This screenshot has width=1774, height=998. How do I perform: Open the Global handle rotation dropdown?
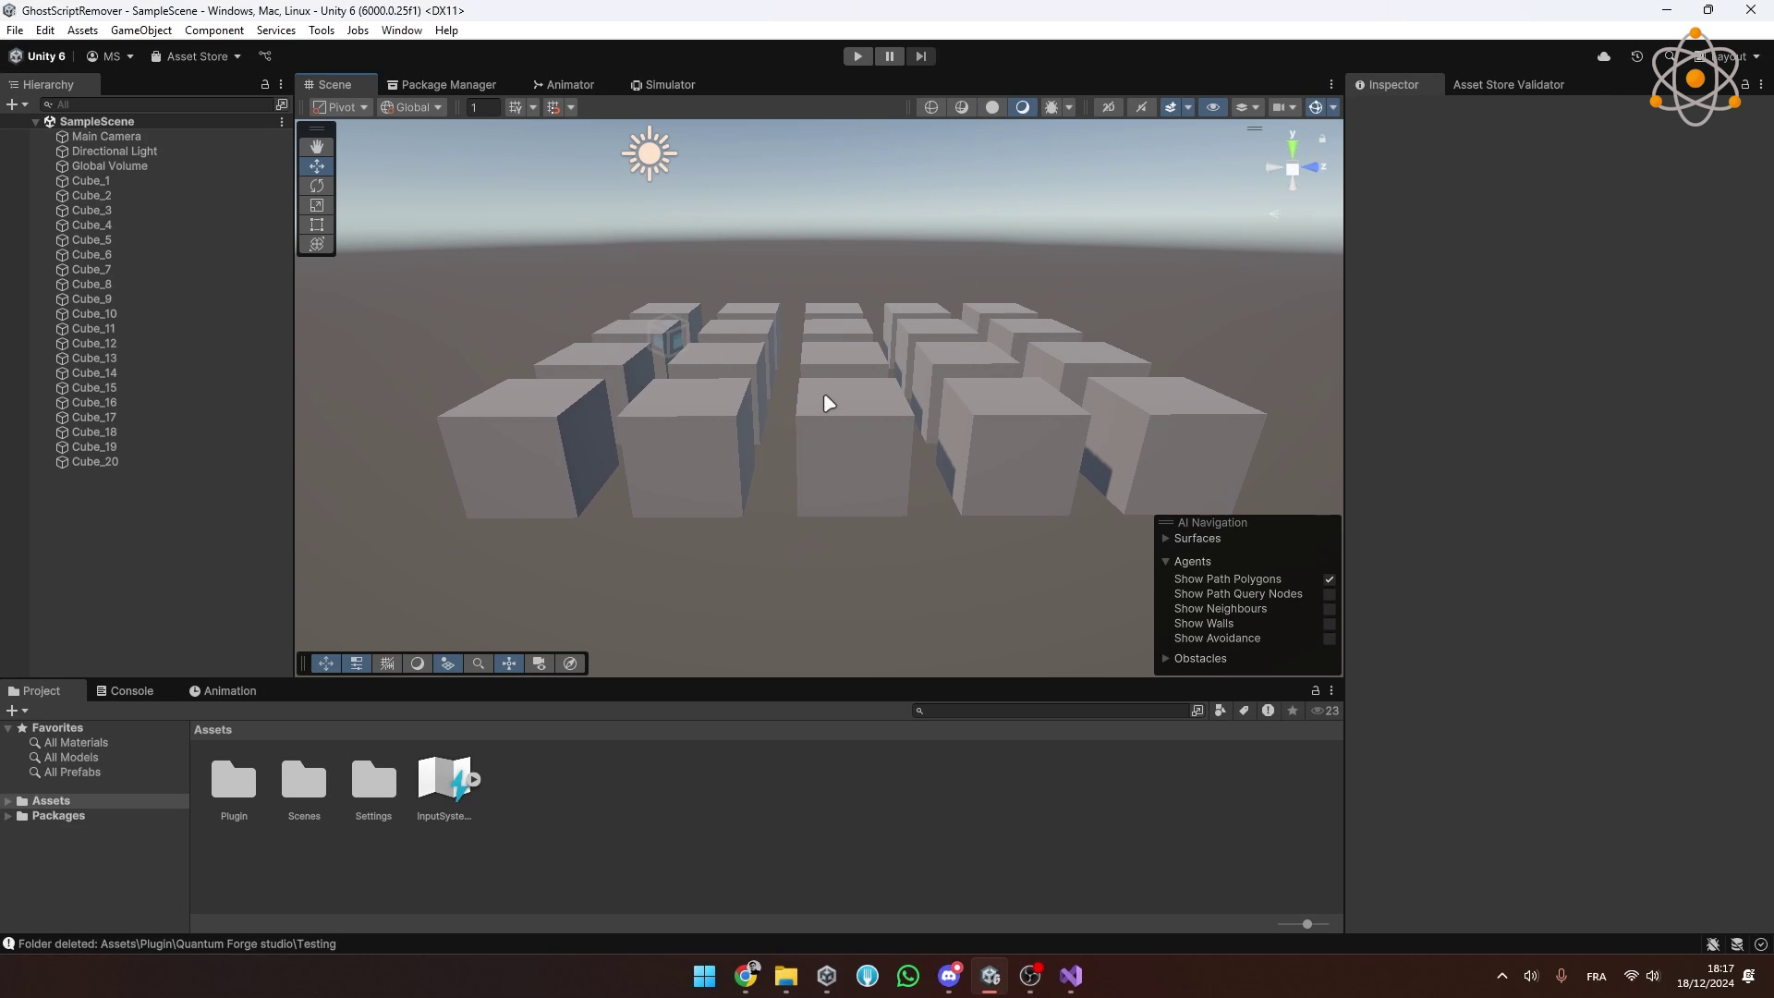(x=412, y=107)
